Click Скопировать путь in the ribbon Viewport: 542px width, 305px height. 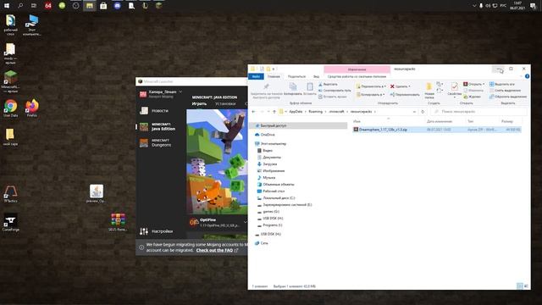(x=335, y=91)
